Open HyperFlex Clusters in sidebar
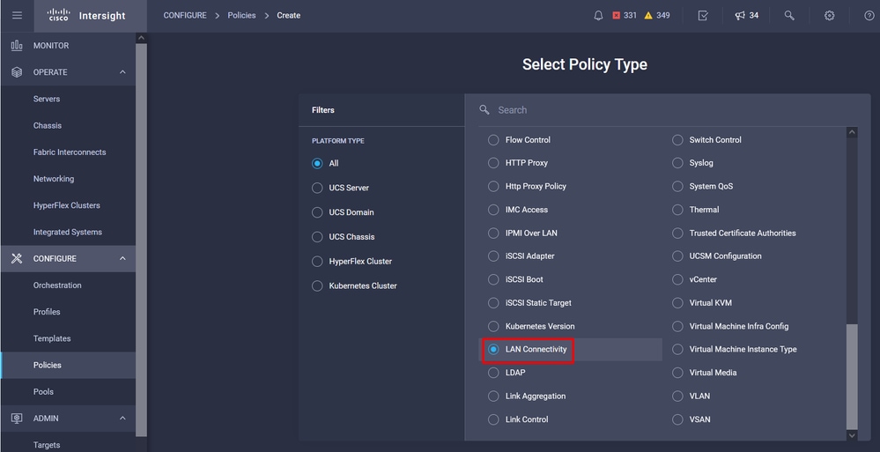 point(68,205)
